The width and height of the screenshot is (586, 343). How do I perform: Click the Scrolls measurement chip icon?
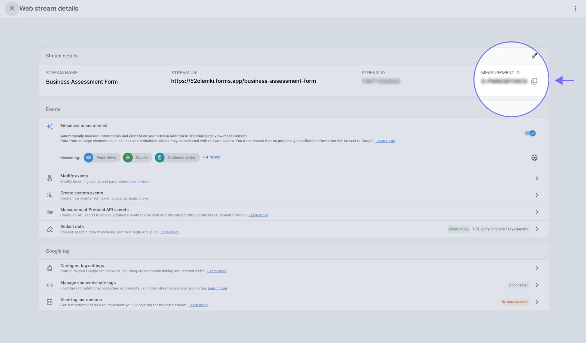click(128, 157)
